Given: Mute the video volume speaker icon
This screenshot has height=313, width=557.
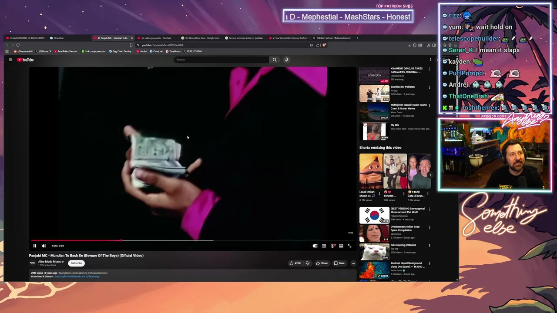Looking at the screenshot, I should tap(44, 246).
